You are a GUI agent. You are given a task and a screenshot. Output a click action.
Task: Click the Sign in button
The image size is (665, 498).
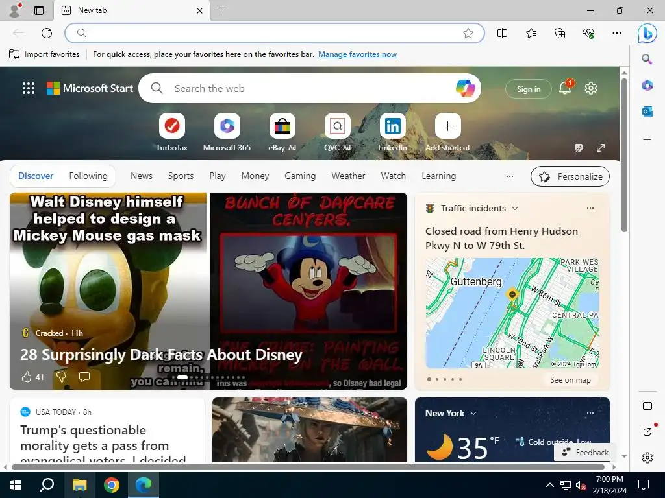pyautogui.click(x=529, y=89)
